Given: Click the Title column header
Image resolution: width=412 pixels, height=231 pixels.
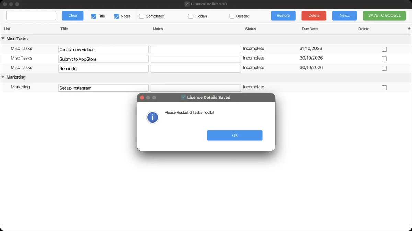Looking at the screenshot, I should point(64,29).
